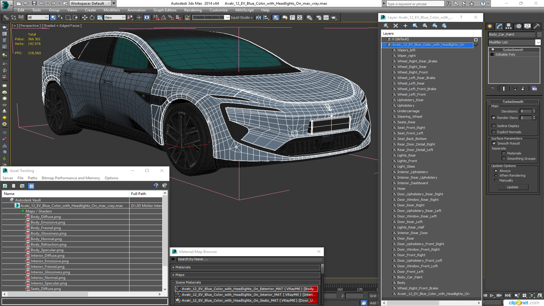Open the Rendering menu
Image resolution: width=544 pixels, height=306 pixels.
(193, 10)
